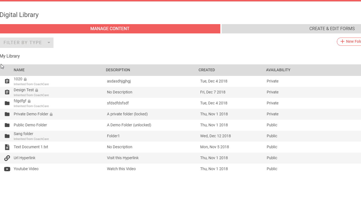Click the folder icon for fdgdfgf

click(7, 103)
